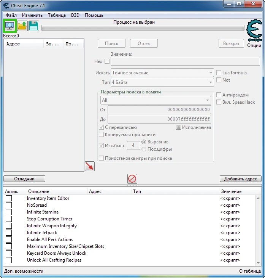Activate NoSpread script checkbox
The width and height of the screenshot is (265, 278).
point(9,205)
